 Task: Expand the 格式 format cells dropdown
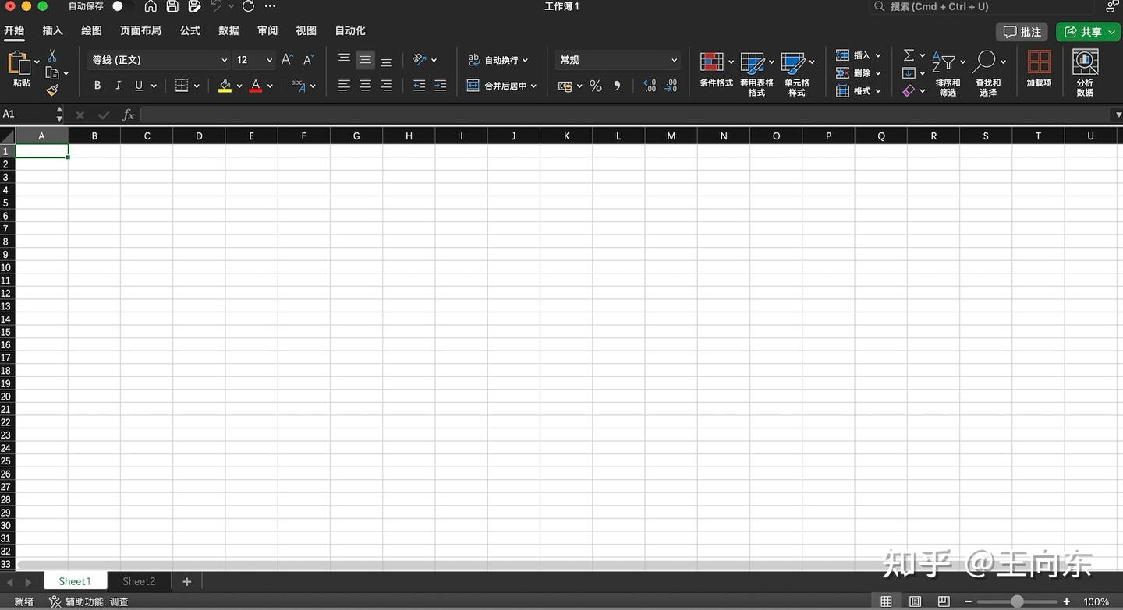point(878,91)
